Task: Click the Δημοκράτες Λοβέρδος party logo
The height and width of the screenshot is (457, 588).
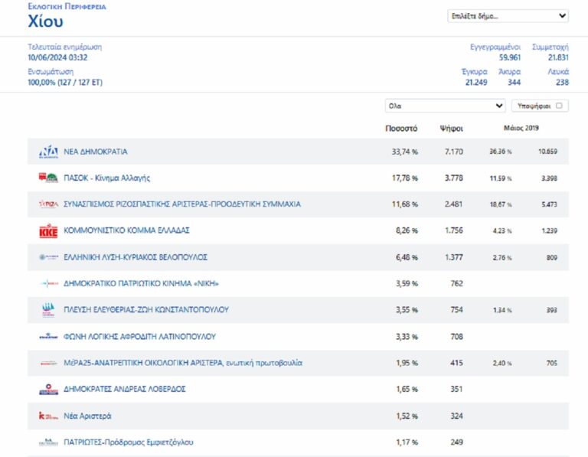Action: (48, 389)
